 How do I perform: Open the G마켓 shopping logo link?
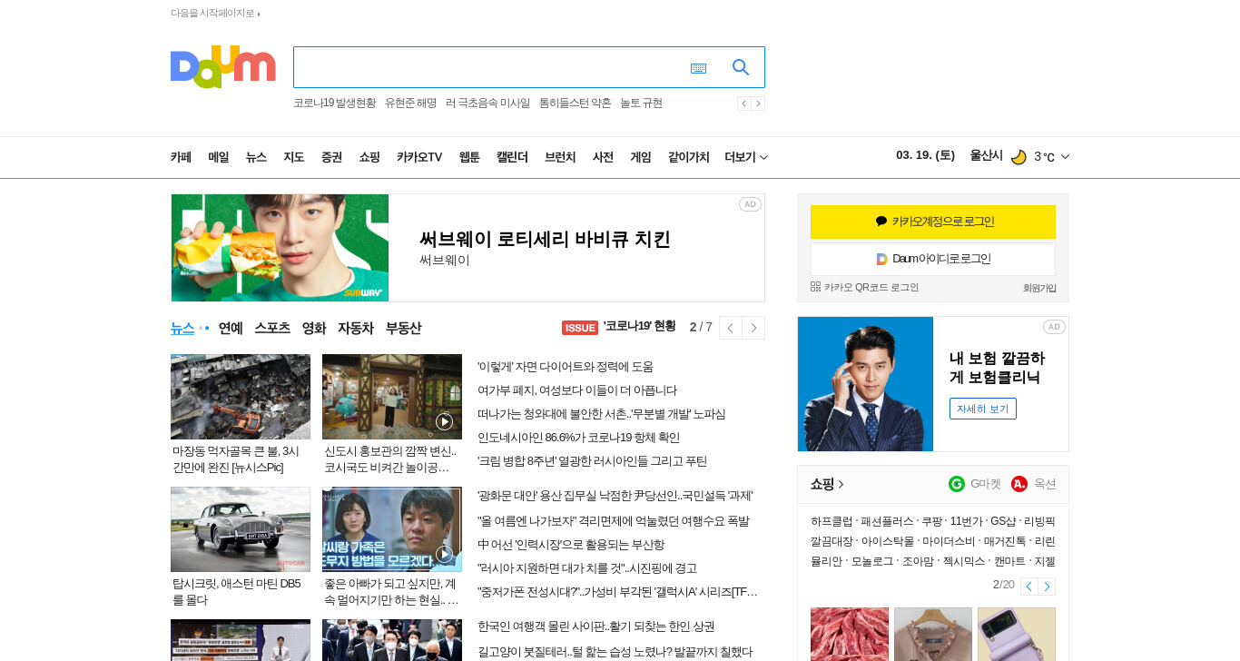click(975, 484)
